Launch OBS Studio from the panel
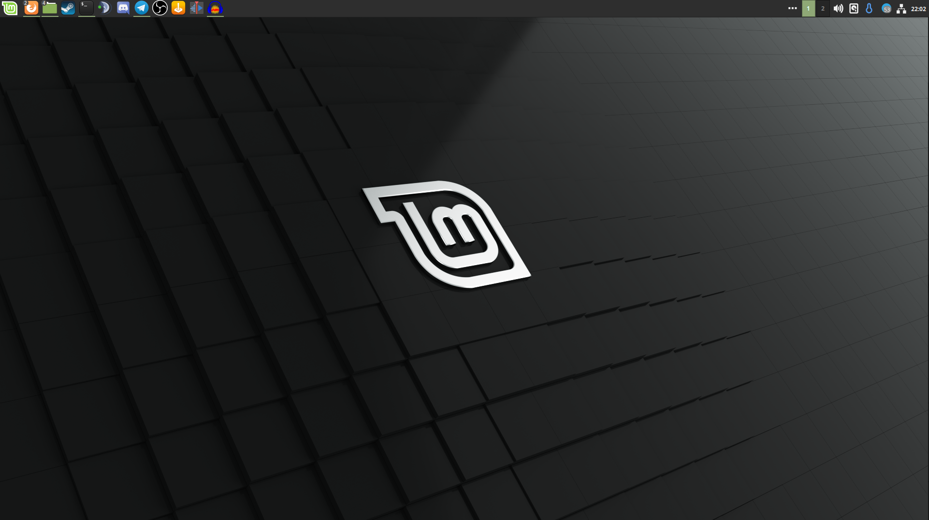 tap(160, 8)
